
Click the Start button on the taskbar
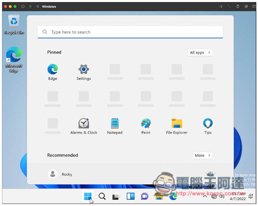tap(88, 196)
